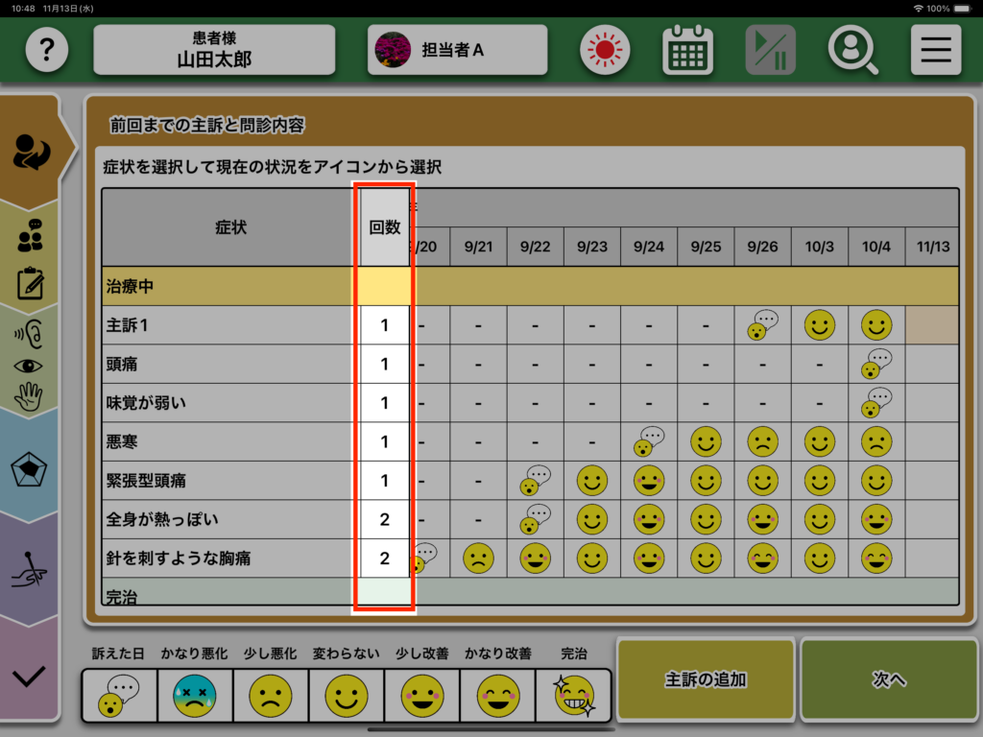Tap the checkmark tab at sidebar bottom
This screenshot has height=737, width=983.
[30, 676]
